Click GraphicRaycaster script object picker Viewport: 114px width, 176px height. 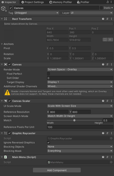pyautogui.click(x=111, y=138)
